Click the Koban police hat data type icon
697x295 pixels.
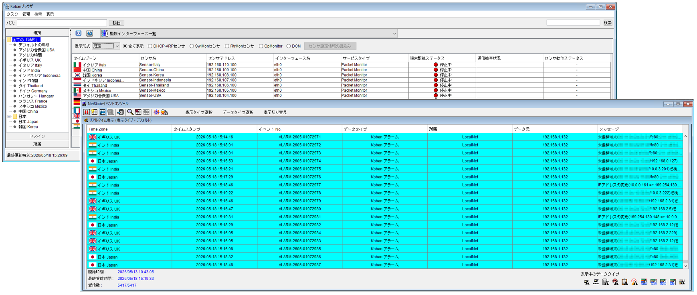coord(596,282)
